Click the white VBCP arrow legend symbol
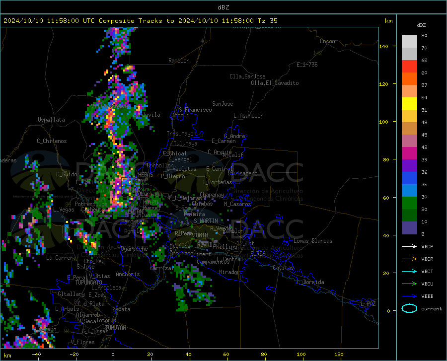447x361 pixels. (409, 246)
